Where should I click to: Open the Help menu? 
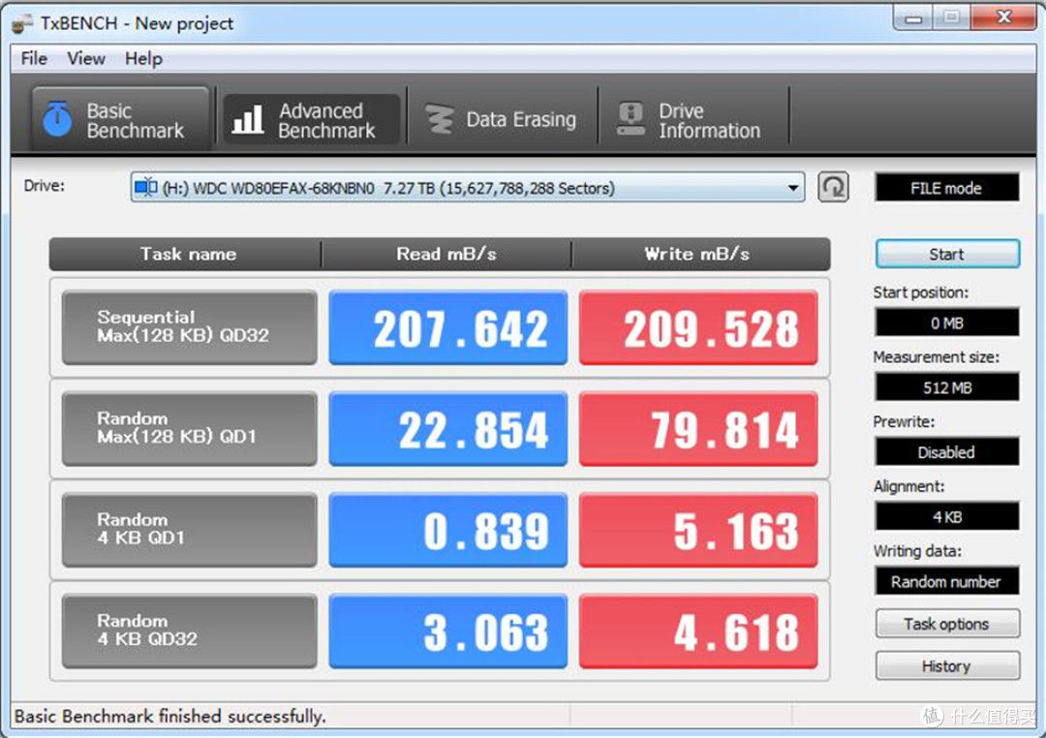pyautogui.click(x=143, y=59)
